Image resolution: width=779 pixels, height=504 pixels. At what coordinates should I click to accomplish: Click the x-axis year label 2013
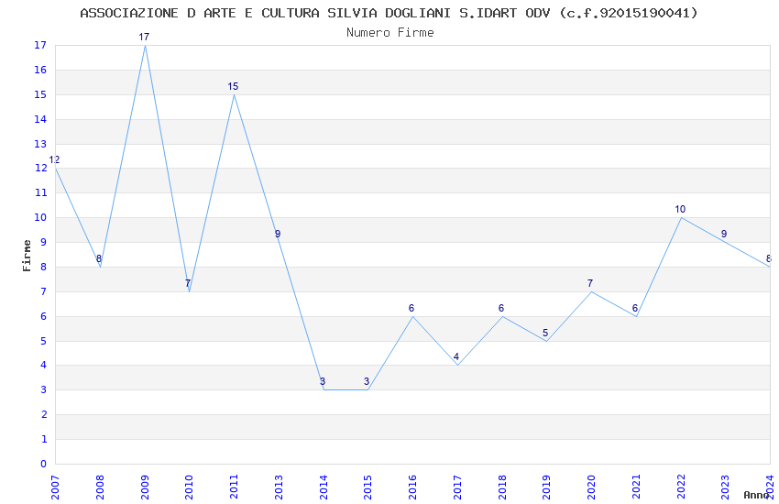(x=279, y=488)
